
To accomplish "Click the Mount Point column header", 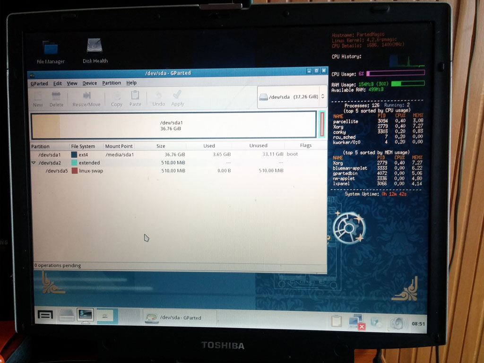I will point(119,146).
